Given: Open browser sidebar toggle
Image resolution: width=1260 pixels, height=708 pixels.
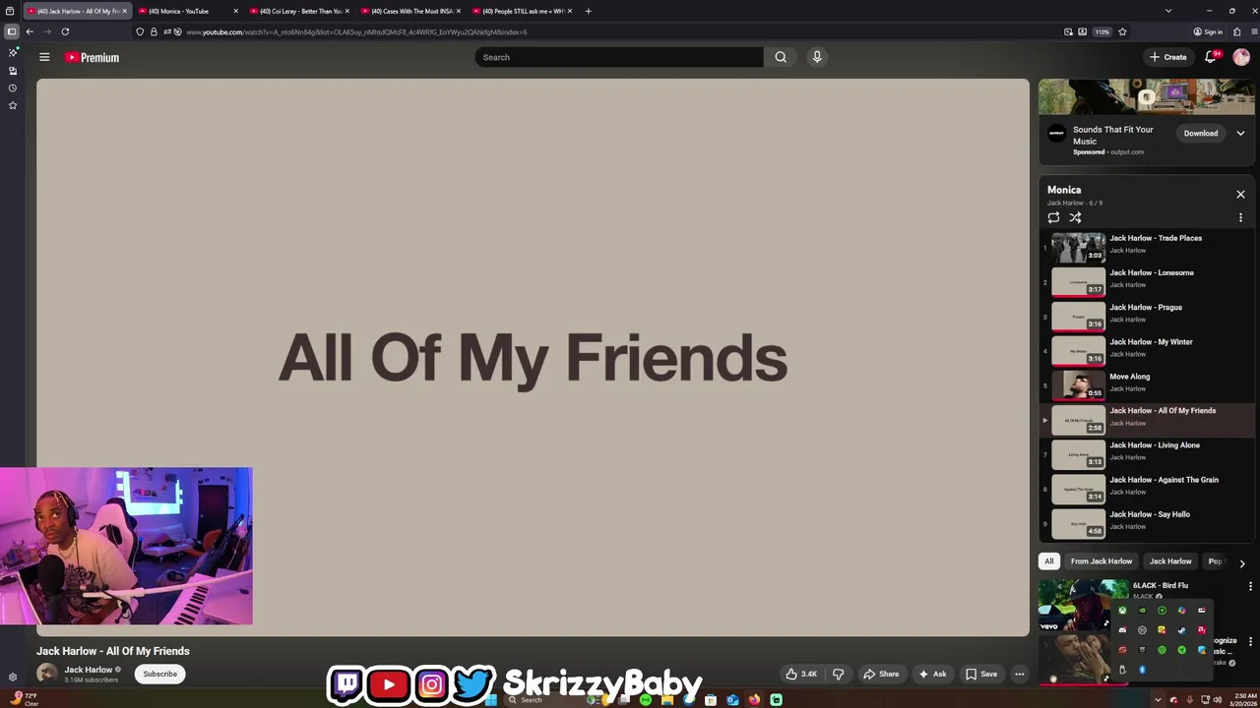Looking at the screenshot, I should coord(12,31).
